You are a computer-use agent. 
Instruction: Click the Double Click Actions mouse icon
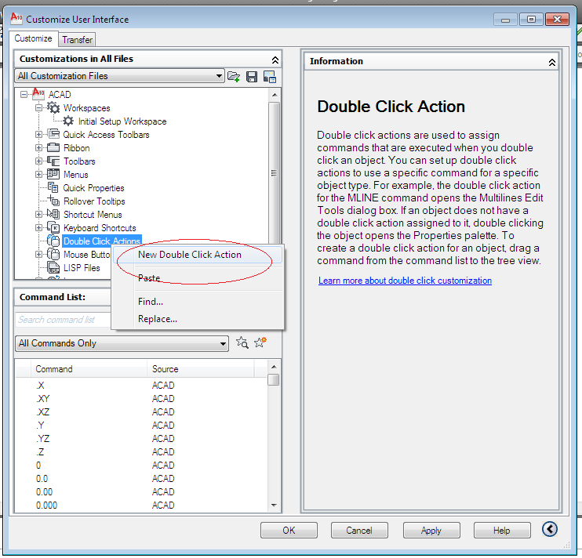[53, 241]
